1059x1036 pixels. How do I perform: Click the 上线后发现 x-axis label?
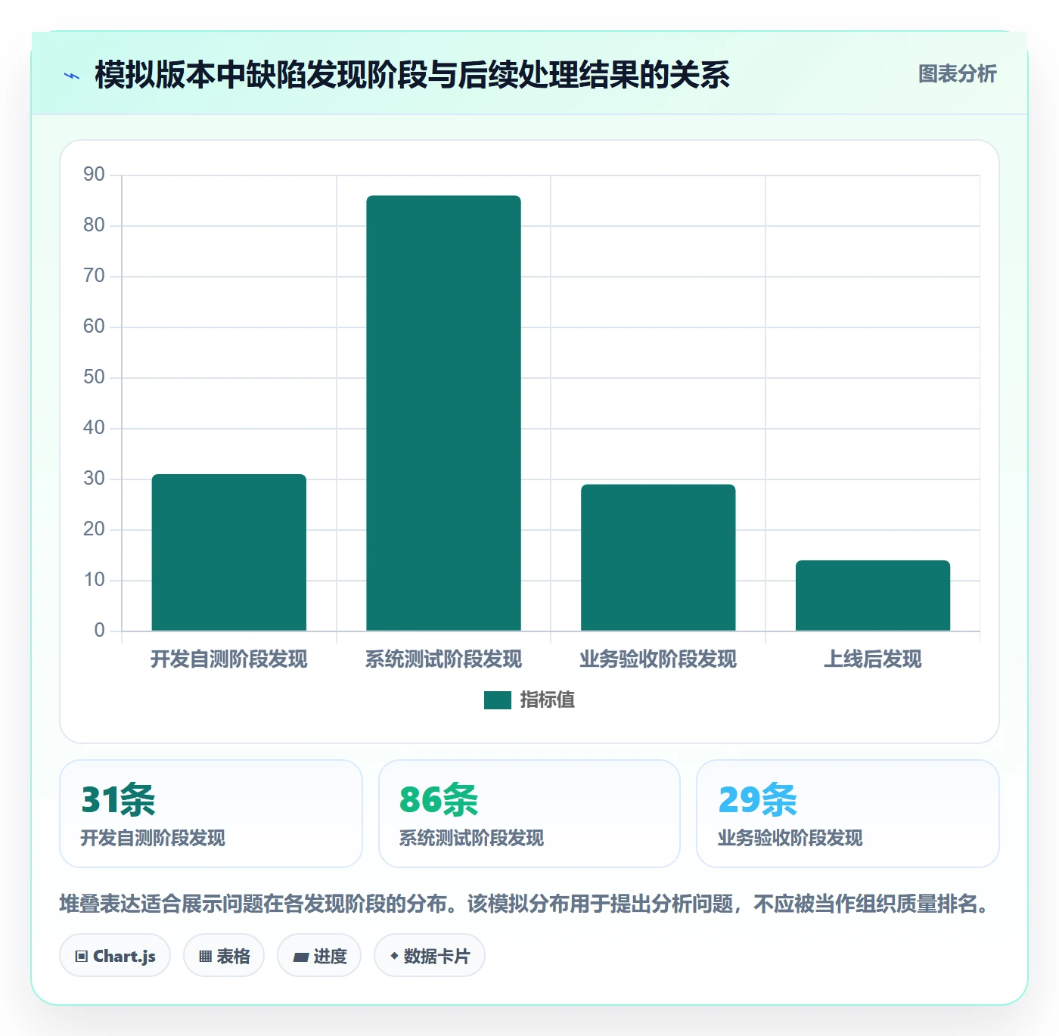[x=873, y=659]
